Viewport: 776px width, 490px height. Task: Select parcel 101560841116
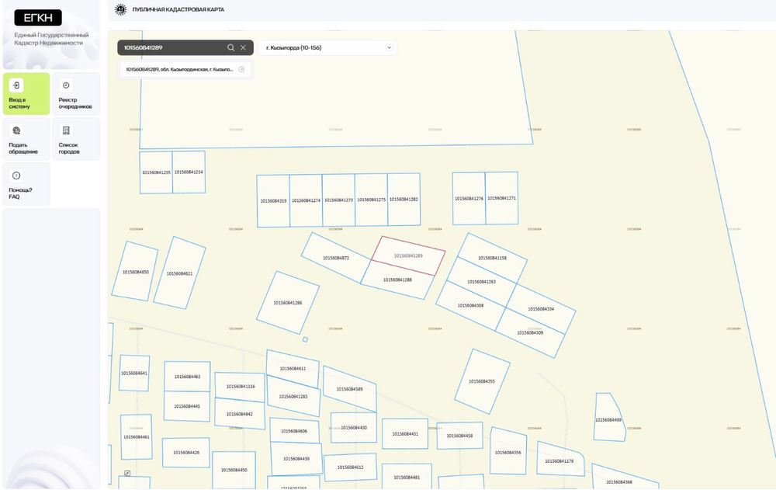tap(241, 387)
